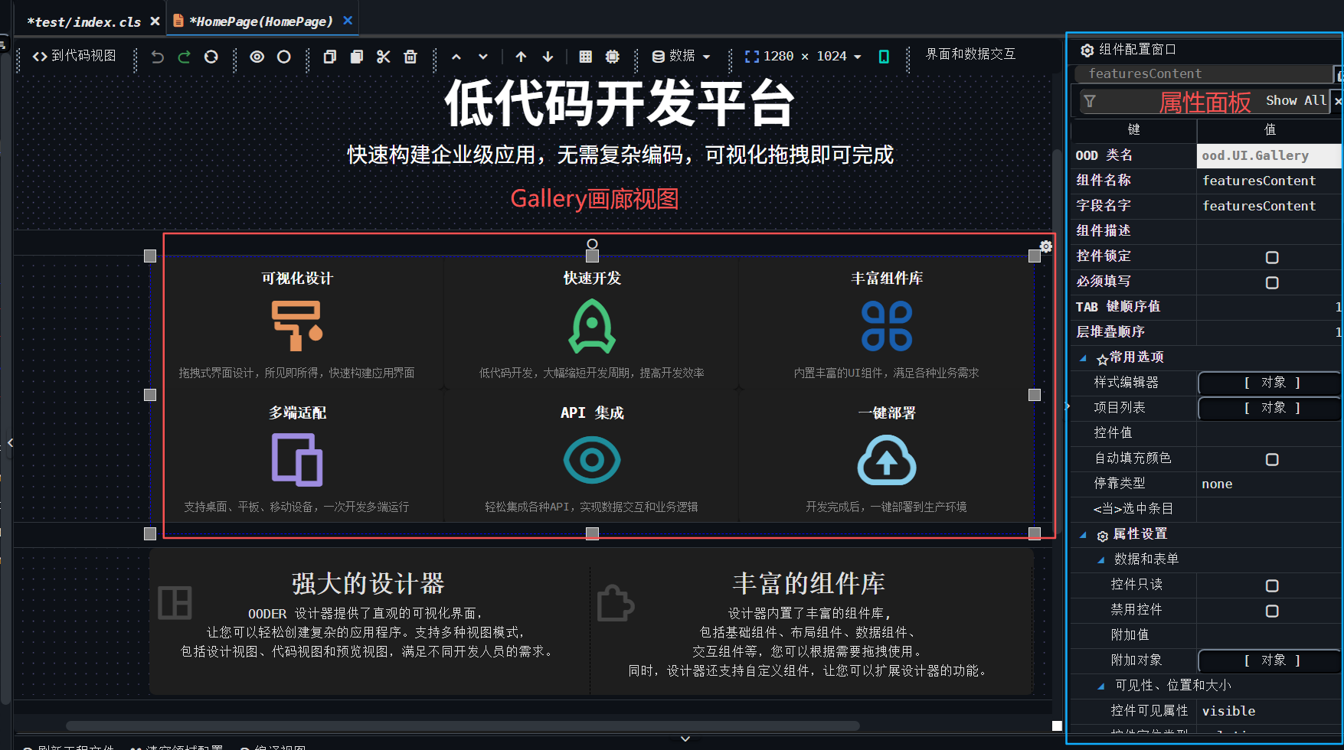Click the refresh circular arrows icon
Viewport: 1344px width, 750px height.
tap(211, 57)
